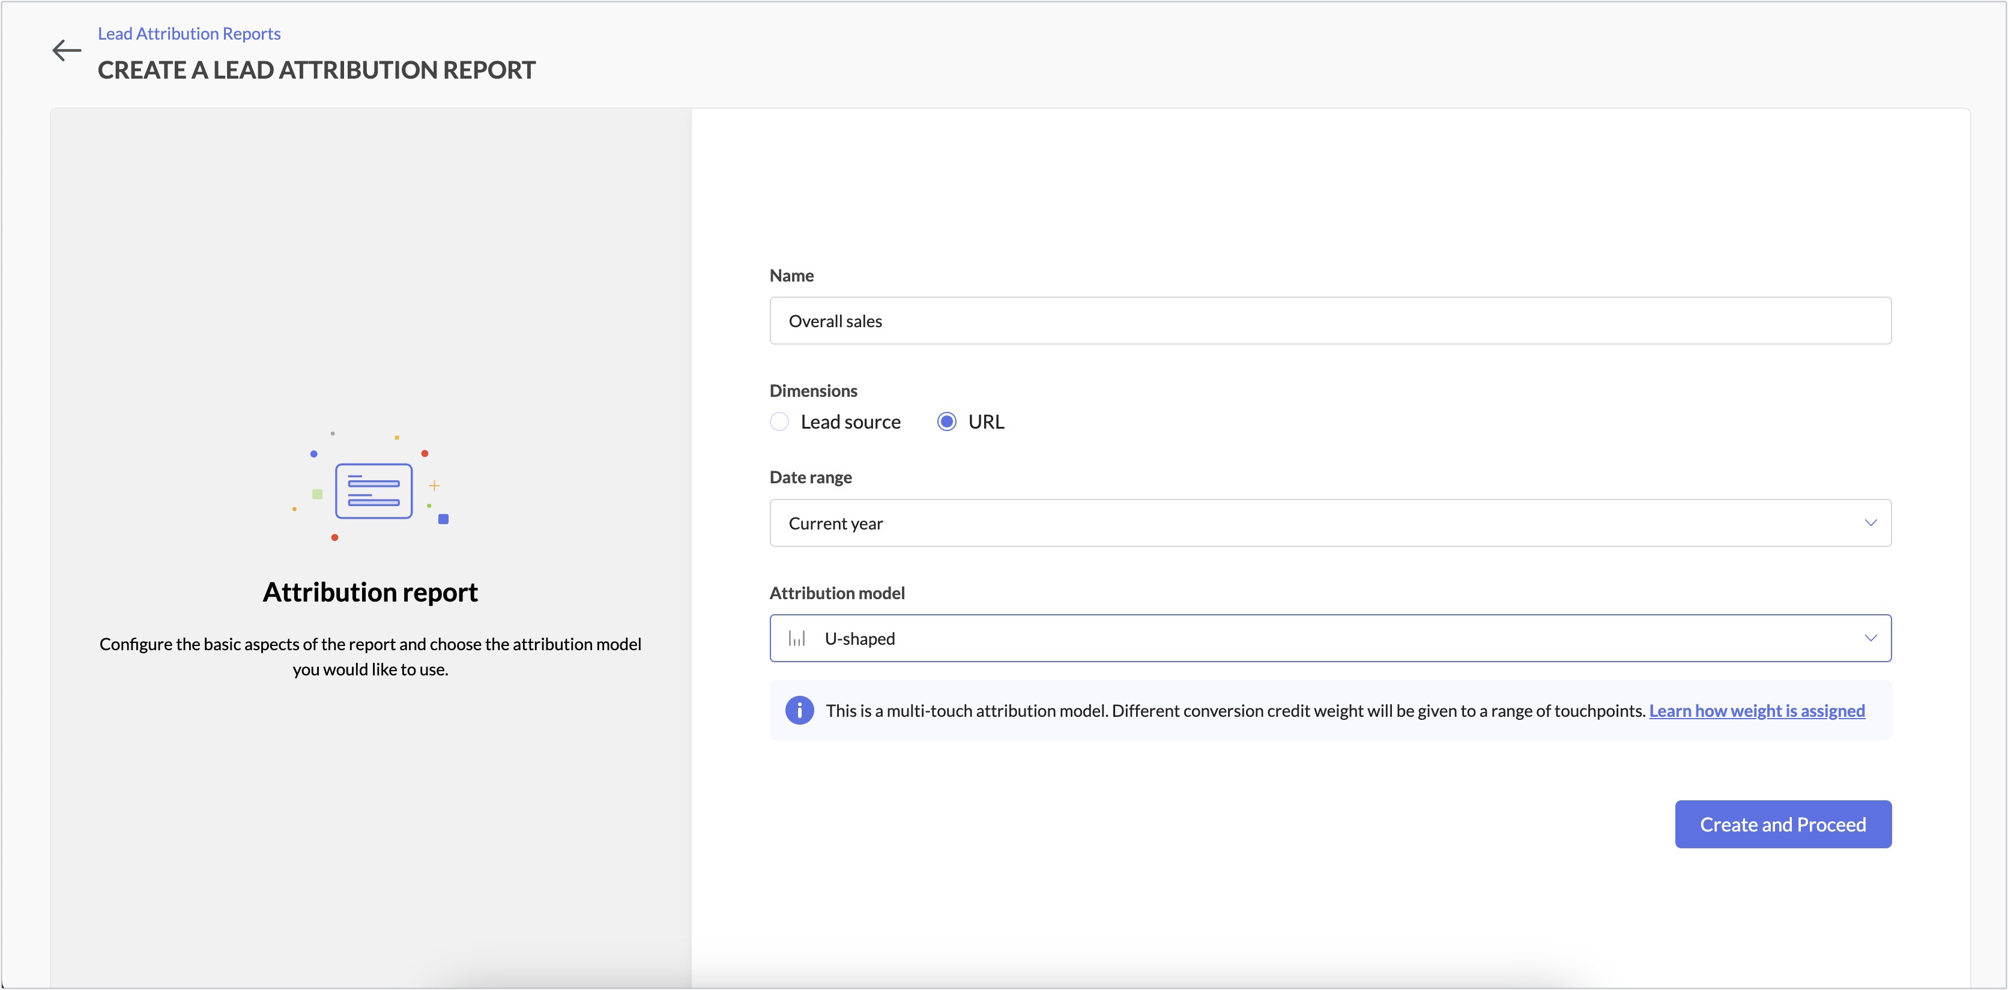The height and width of the screenshot is (990, 2008).
Task: Expand the Attribution model chevron arrow
Action: point(1870,638)
